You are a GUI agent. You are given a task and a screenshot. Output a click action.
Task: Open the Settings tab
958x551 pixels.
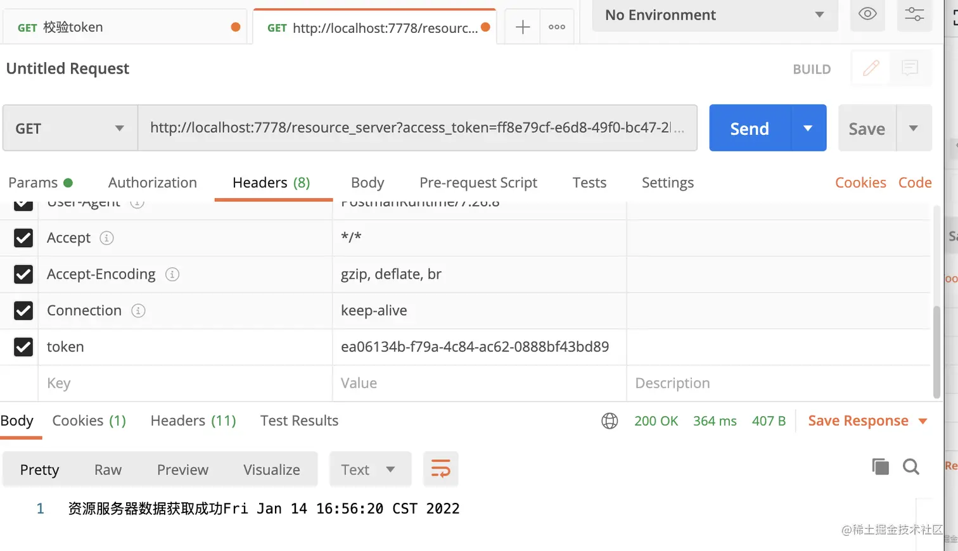pos(668,182)
